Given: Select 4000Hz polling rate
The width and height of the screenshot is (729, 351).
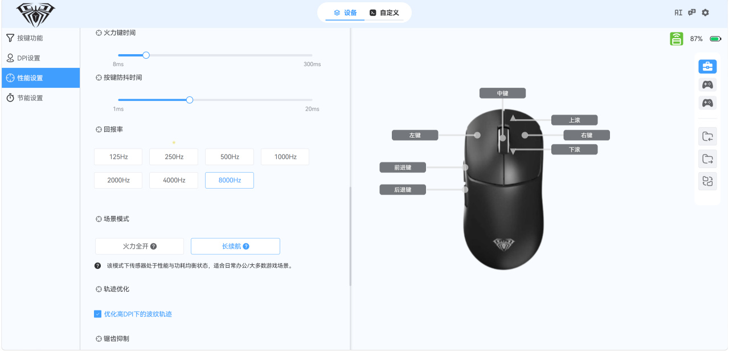Looking at the screenshot, I should 174,180.
